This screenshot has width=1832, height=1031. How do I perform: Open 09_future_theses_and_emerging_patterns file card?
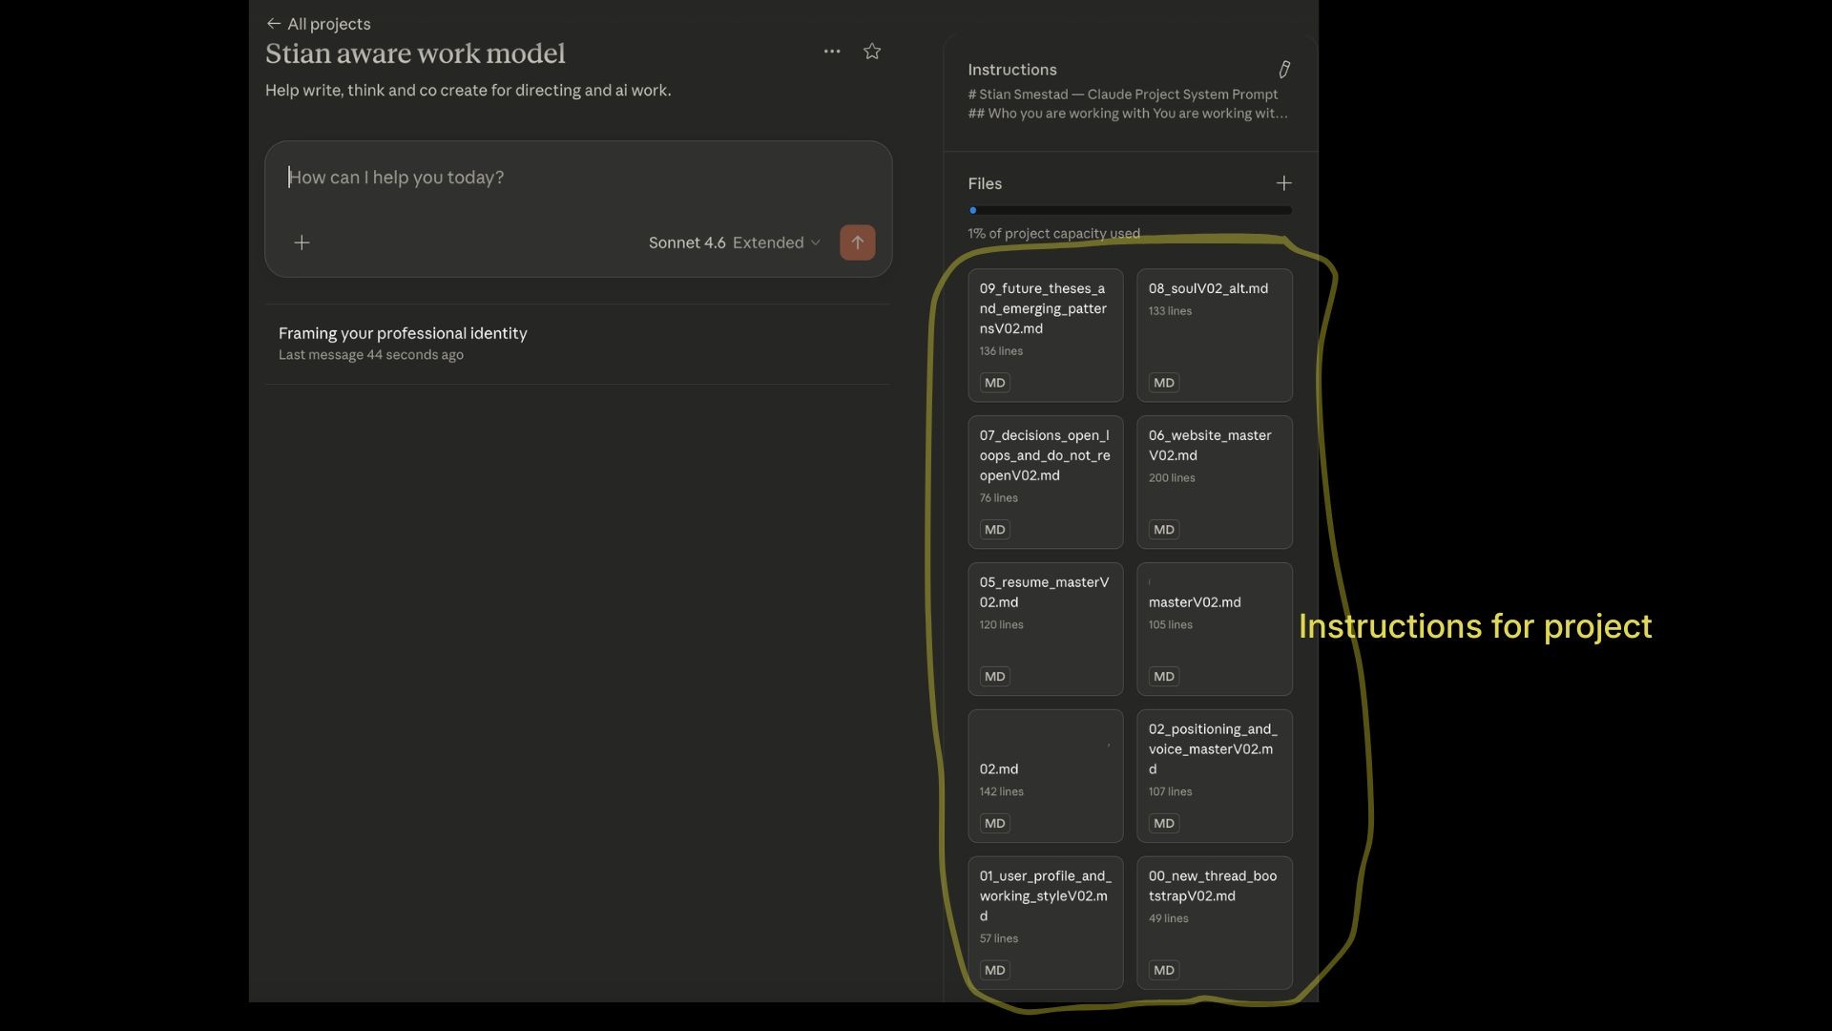1045,334
